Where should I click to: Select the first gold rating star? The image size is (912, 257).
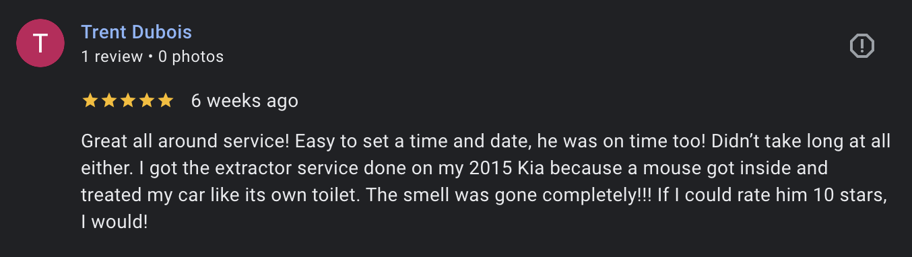coord(89,101)
